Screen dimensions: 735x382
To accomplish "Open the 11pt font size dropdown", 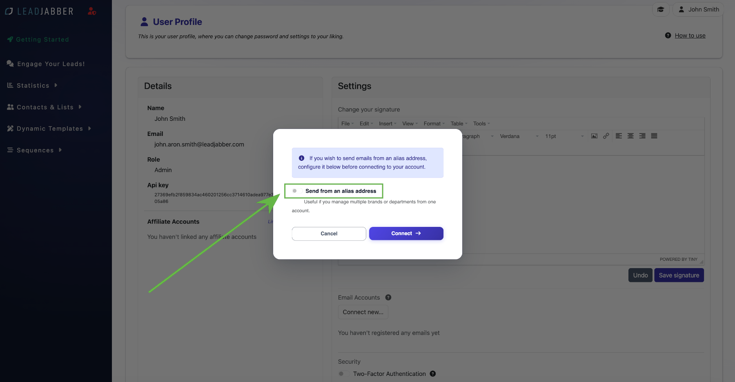I will coord(564,136).
